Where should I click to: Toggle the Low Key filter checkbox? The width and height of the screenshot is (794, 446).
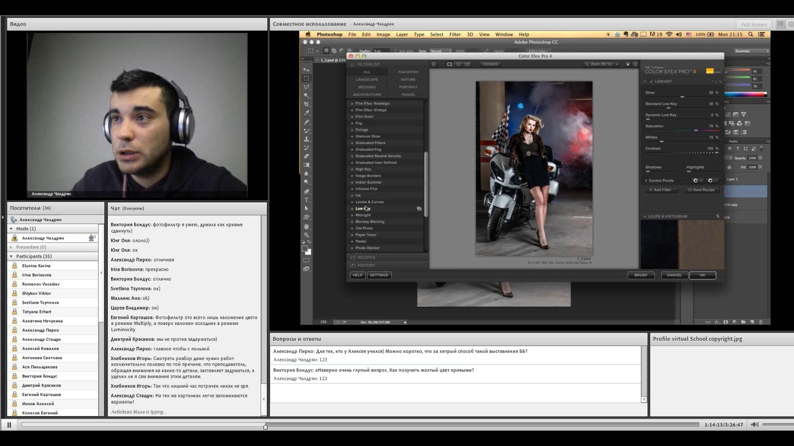tap(651, 82)
